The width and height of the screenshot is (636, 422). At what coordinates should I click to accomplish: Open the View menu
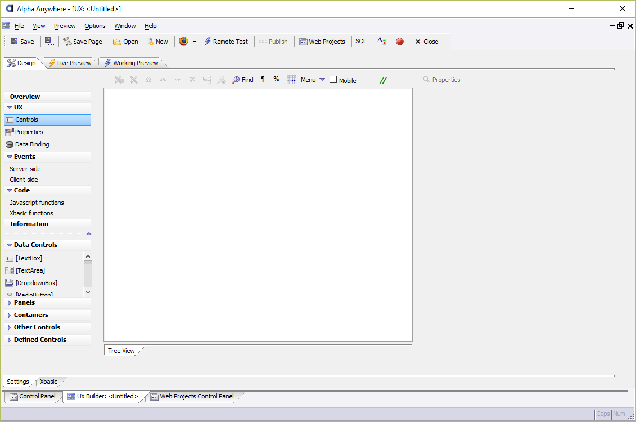pos(39,26)
